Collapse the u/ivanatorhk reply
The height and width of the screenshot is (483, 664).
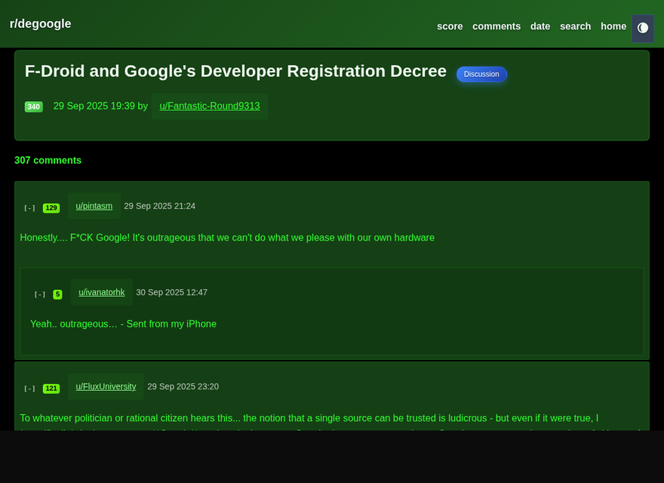click(40, 294)
